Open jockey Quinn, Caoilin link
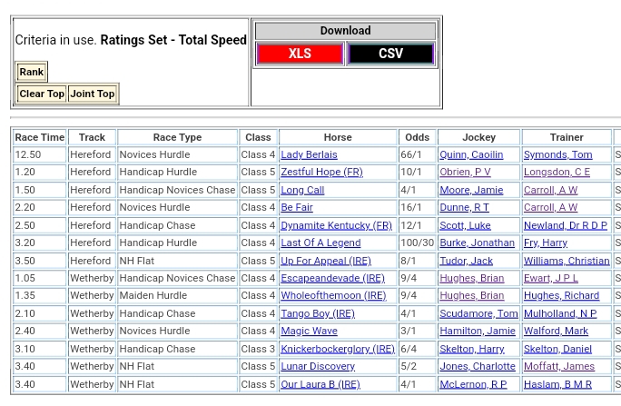This screenshot has width=621, height=406. click(470, 155)
